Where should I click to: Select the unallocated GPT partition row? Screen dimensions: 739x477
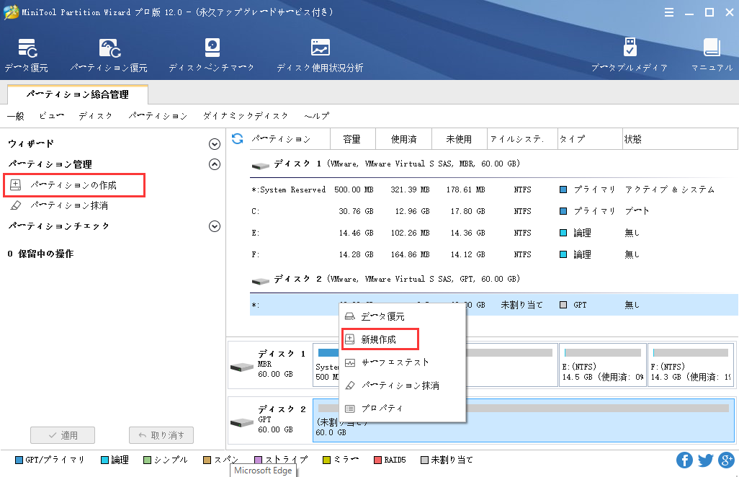[x=493, y=305]
